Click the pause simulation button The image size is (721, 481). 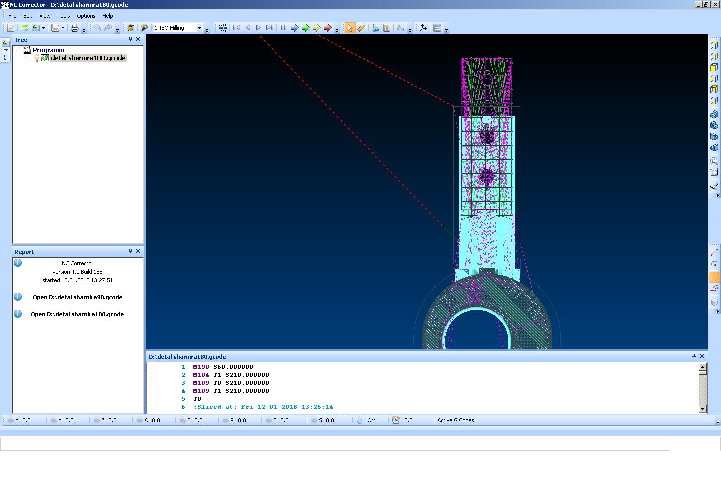[283, 28]
